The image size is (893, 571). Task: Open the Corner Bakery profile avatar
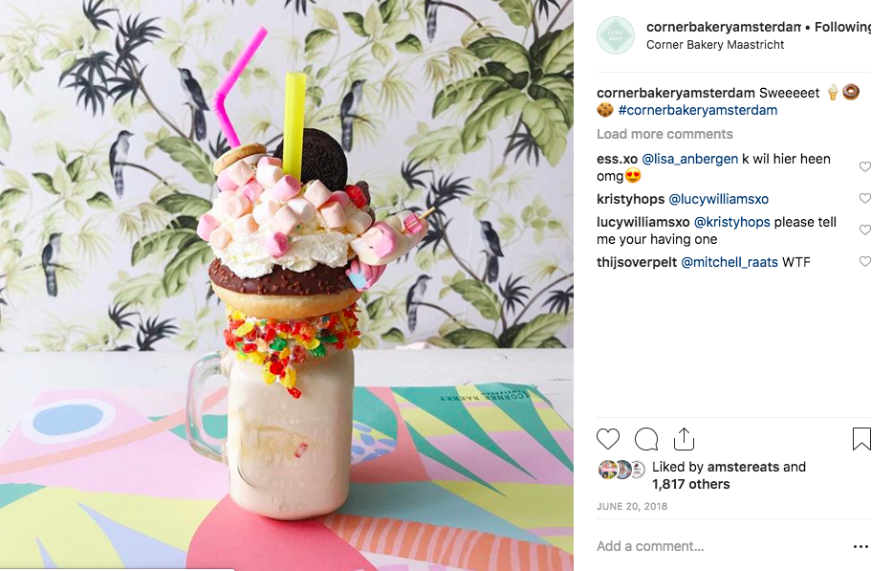[616, 35]
